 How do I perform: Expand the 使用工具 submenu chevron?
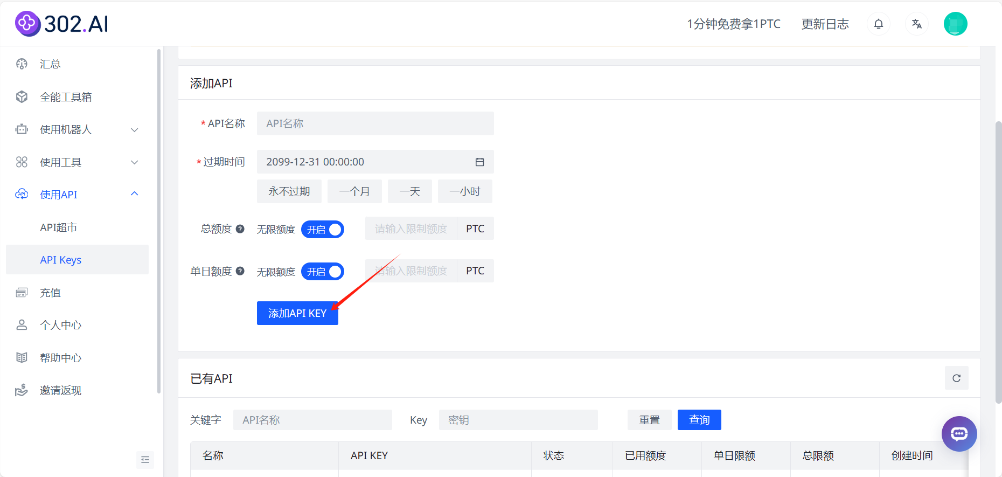point(135,162)
